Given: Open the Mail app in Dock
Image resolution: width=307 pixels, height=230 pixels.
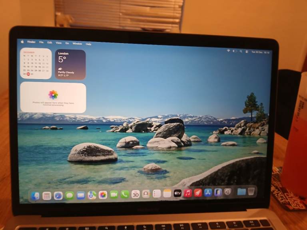Looking at the screenshot, I should (81, 195).
